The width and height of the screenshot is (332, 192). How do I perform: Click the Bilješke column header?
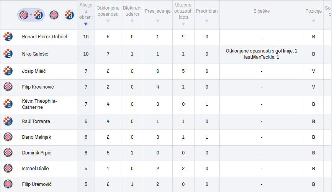262,11
